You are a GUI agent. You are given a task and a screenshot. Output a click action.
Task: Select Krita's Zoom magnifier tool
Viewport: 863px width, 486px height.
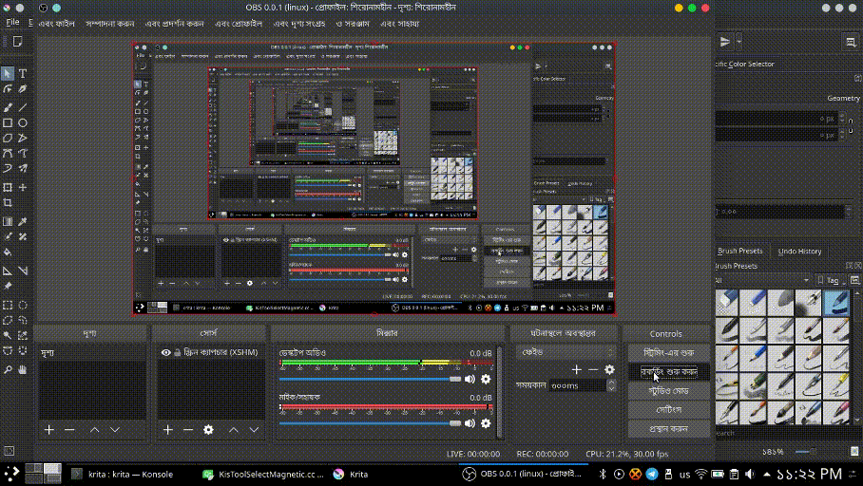(8, 370)
